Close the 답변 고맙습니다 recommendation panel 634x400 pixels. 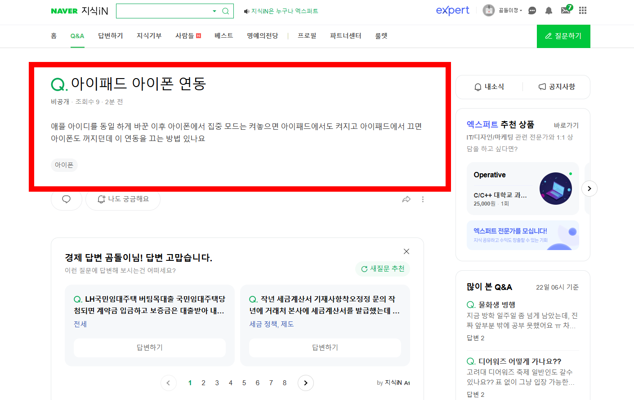point(406,251)
